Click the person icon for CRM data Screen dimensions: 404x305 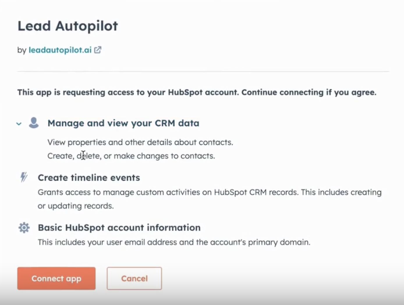click(34, 123)
